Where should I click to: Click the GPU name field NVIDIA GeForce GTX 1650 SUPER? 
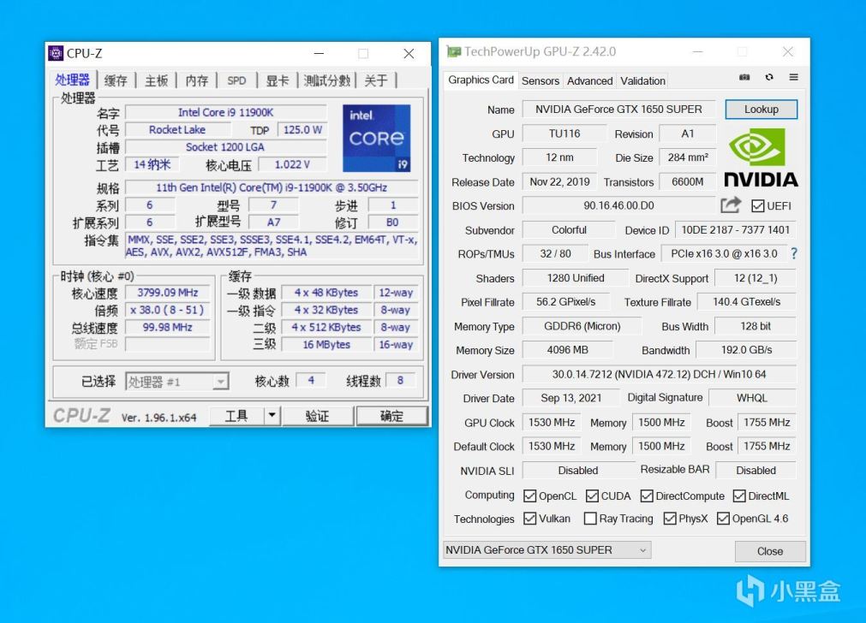(x=618, y=110)
